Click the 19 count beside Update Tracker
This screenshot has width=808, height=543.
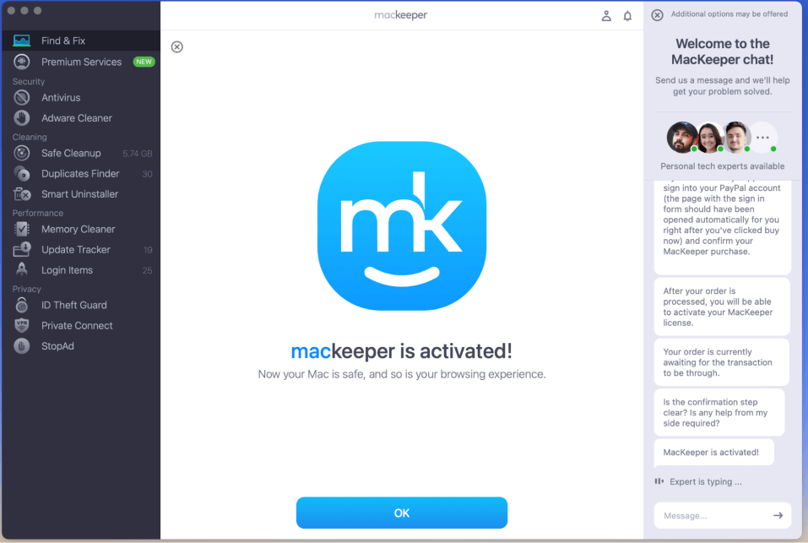[x=148, y=250]
